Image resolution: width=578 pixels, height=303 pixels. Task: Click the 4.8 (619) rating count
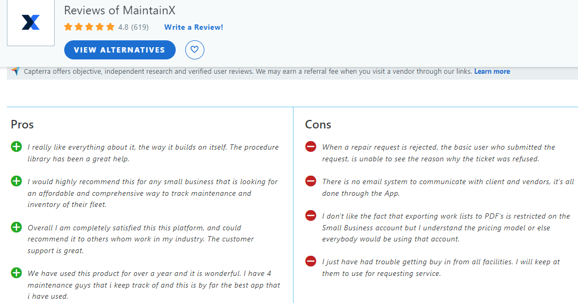133,27
